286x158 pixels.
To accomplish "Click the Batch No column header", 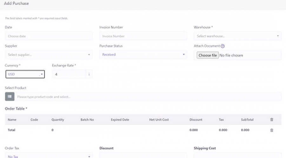I will [x=87, y=120].
